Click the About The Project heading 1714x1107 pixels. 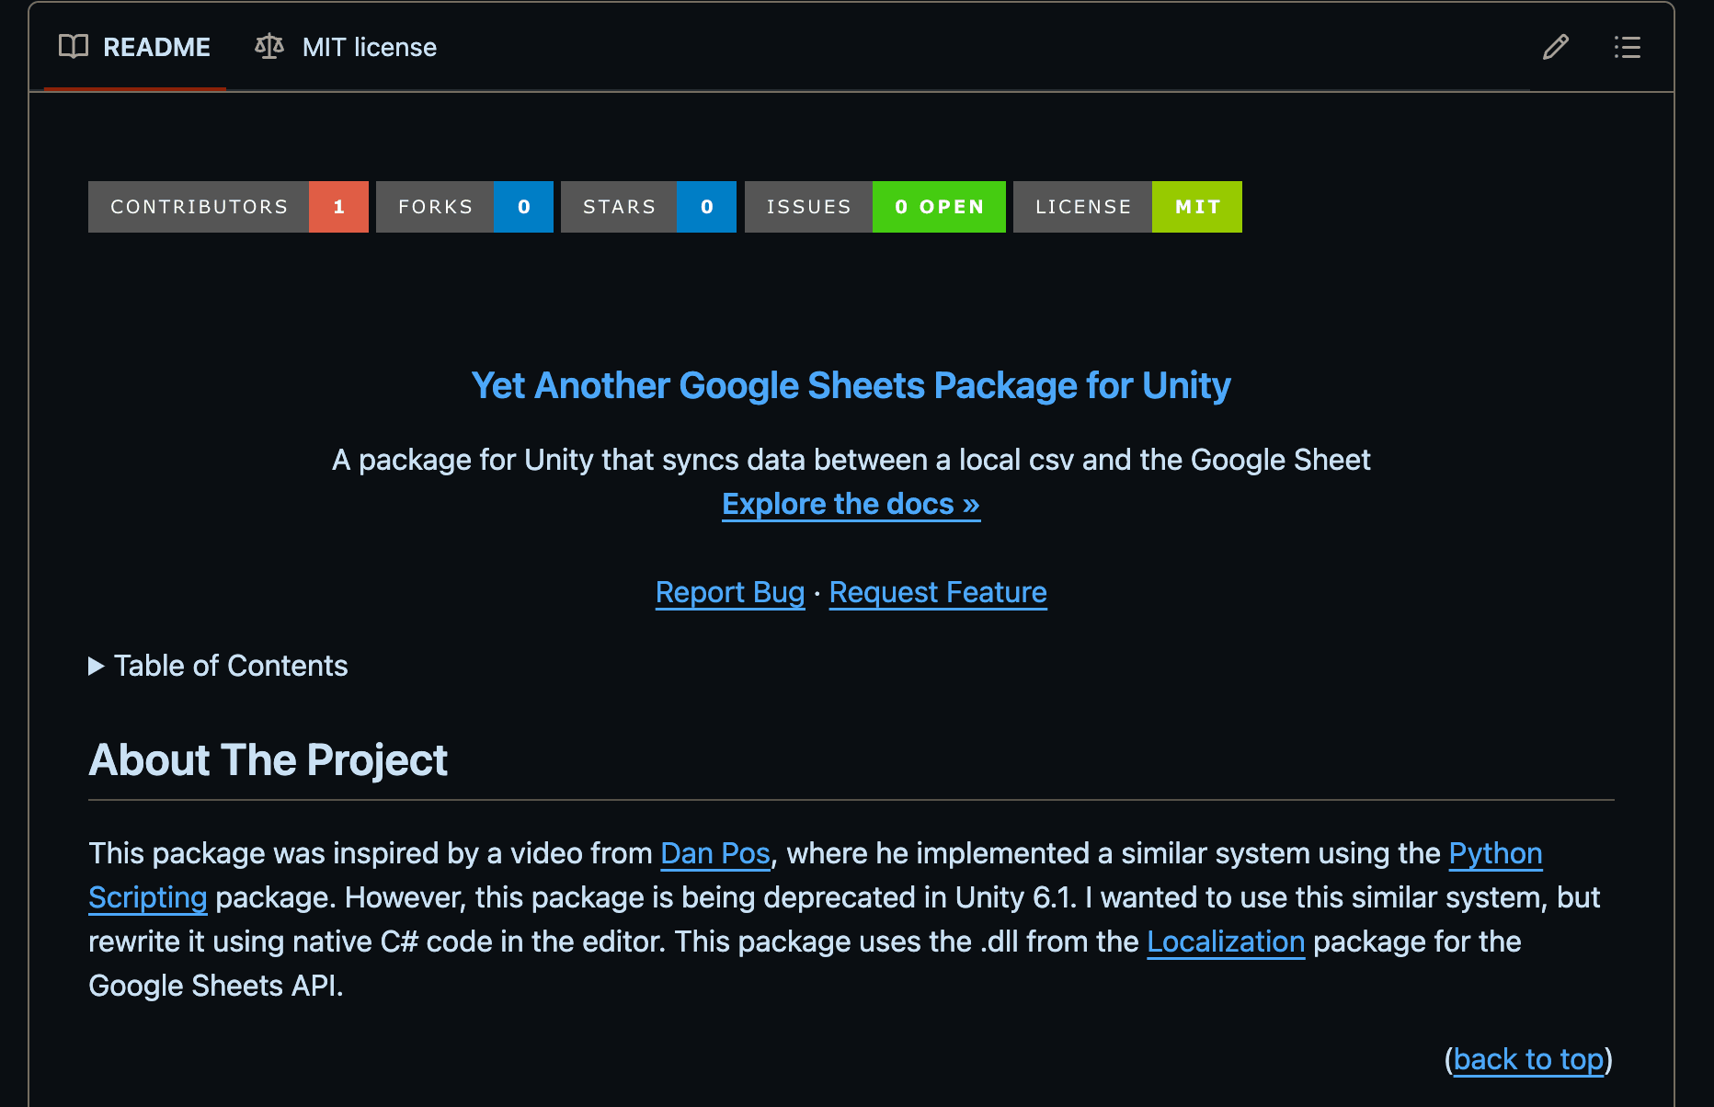click(x=268, y=760)
